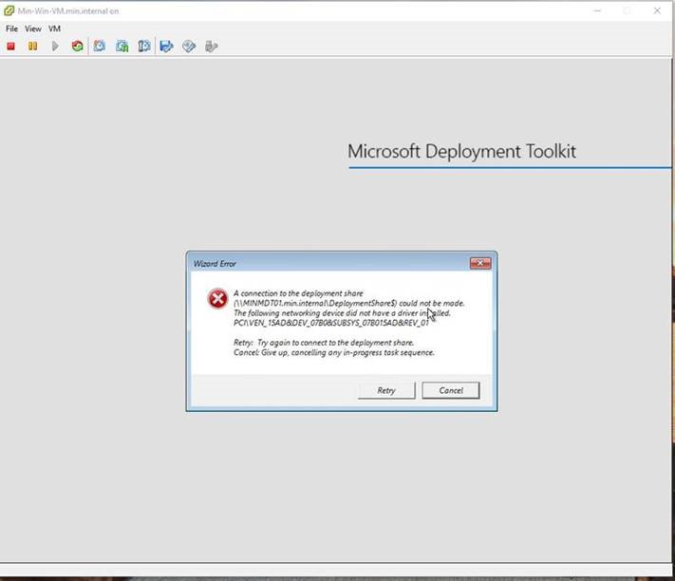Open the File menu
This screenshot has width=675, height=581.
pyautogui.click(x=11, y=28)
